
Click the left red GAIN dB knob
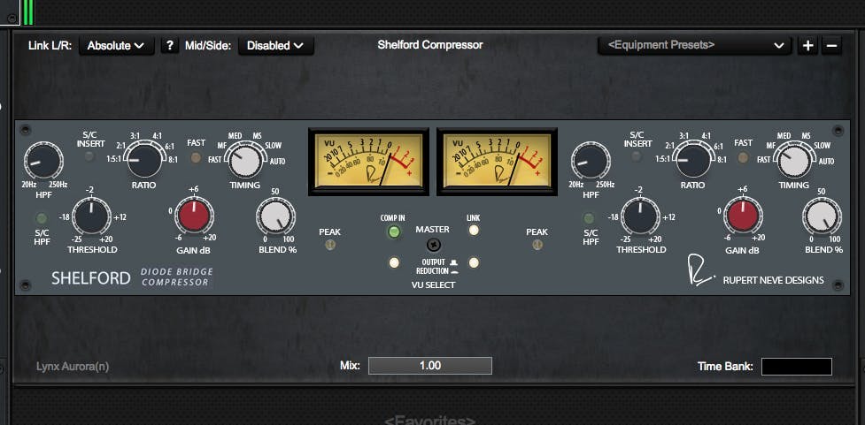194,216
